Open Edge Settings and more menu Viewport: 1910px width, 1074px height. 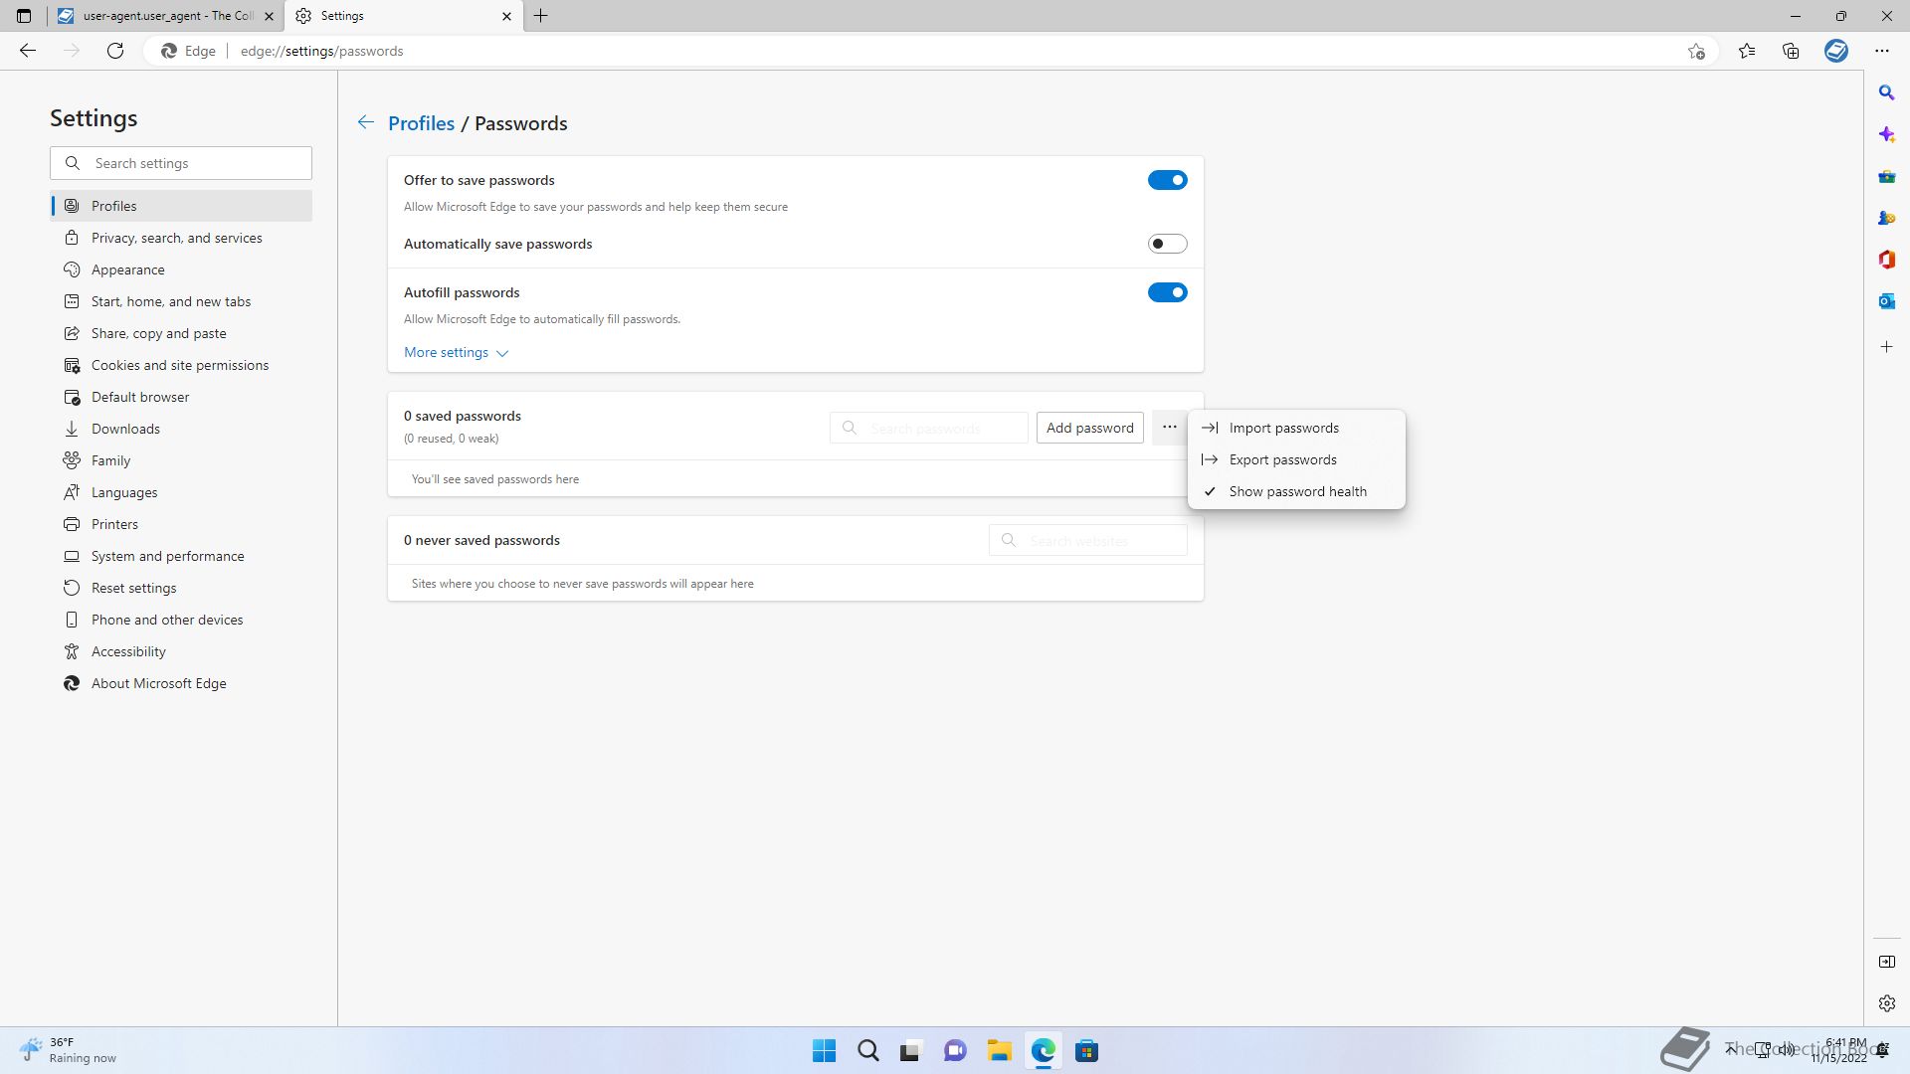pyautogui.click(x=1881, y=51)
